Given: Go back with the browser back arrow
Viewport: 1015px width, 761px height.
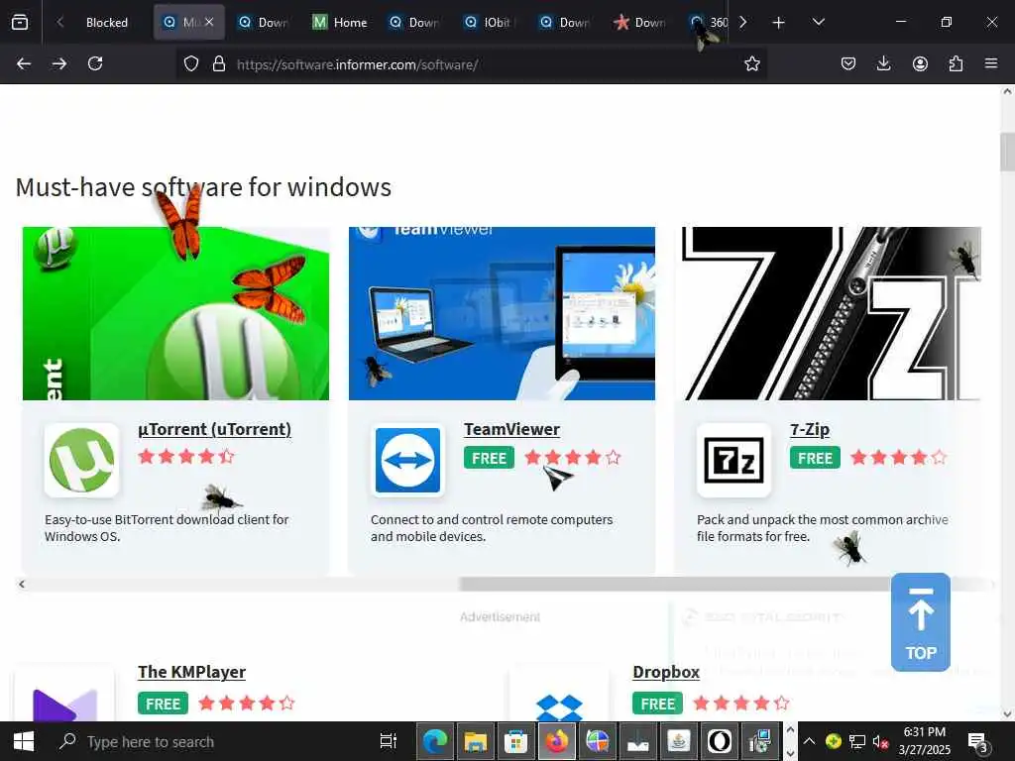Looking at the screenshot, I should click(24, 64).
